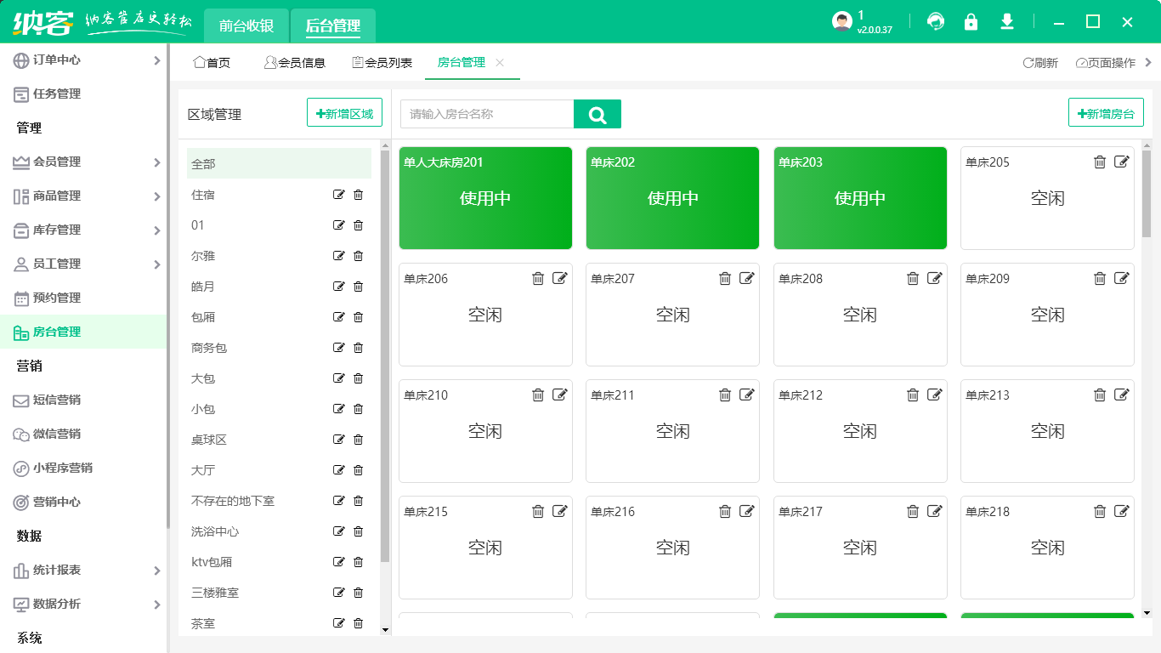Edit the ktv包厢 area

click(339, 562)
